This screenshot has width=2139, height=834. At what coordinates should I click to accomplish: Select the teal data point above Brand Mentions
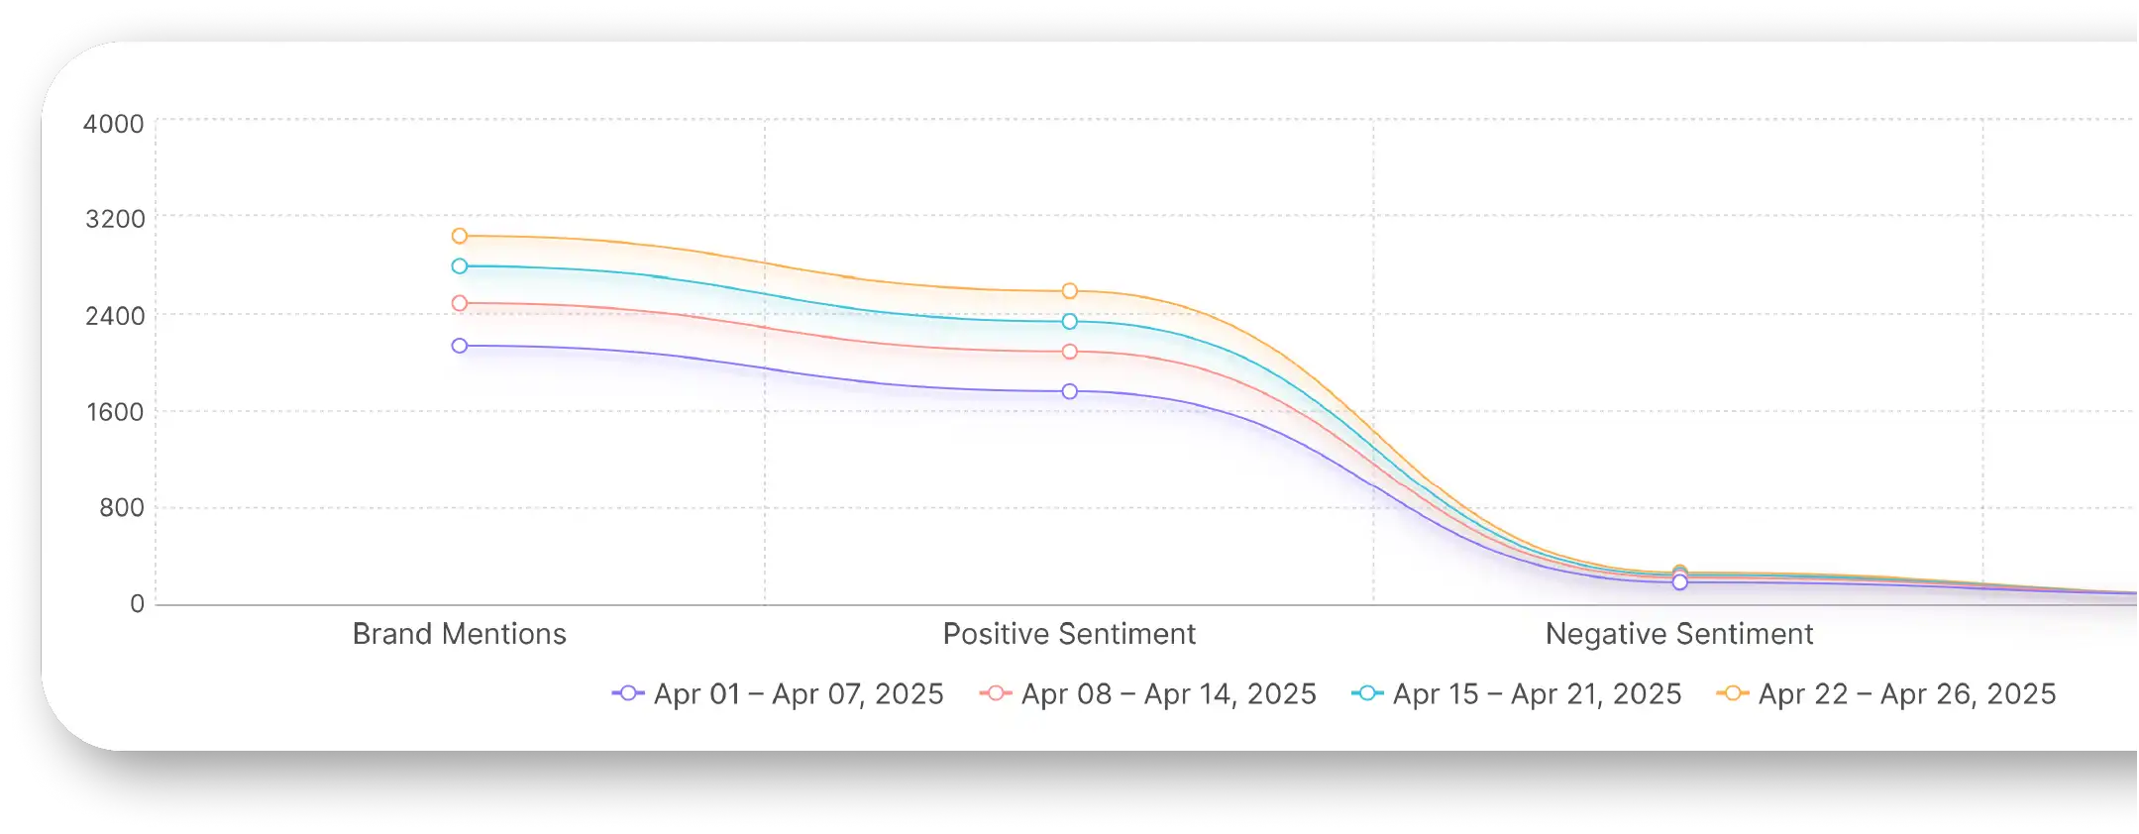tap(460, 266)
